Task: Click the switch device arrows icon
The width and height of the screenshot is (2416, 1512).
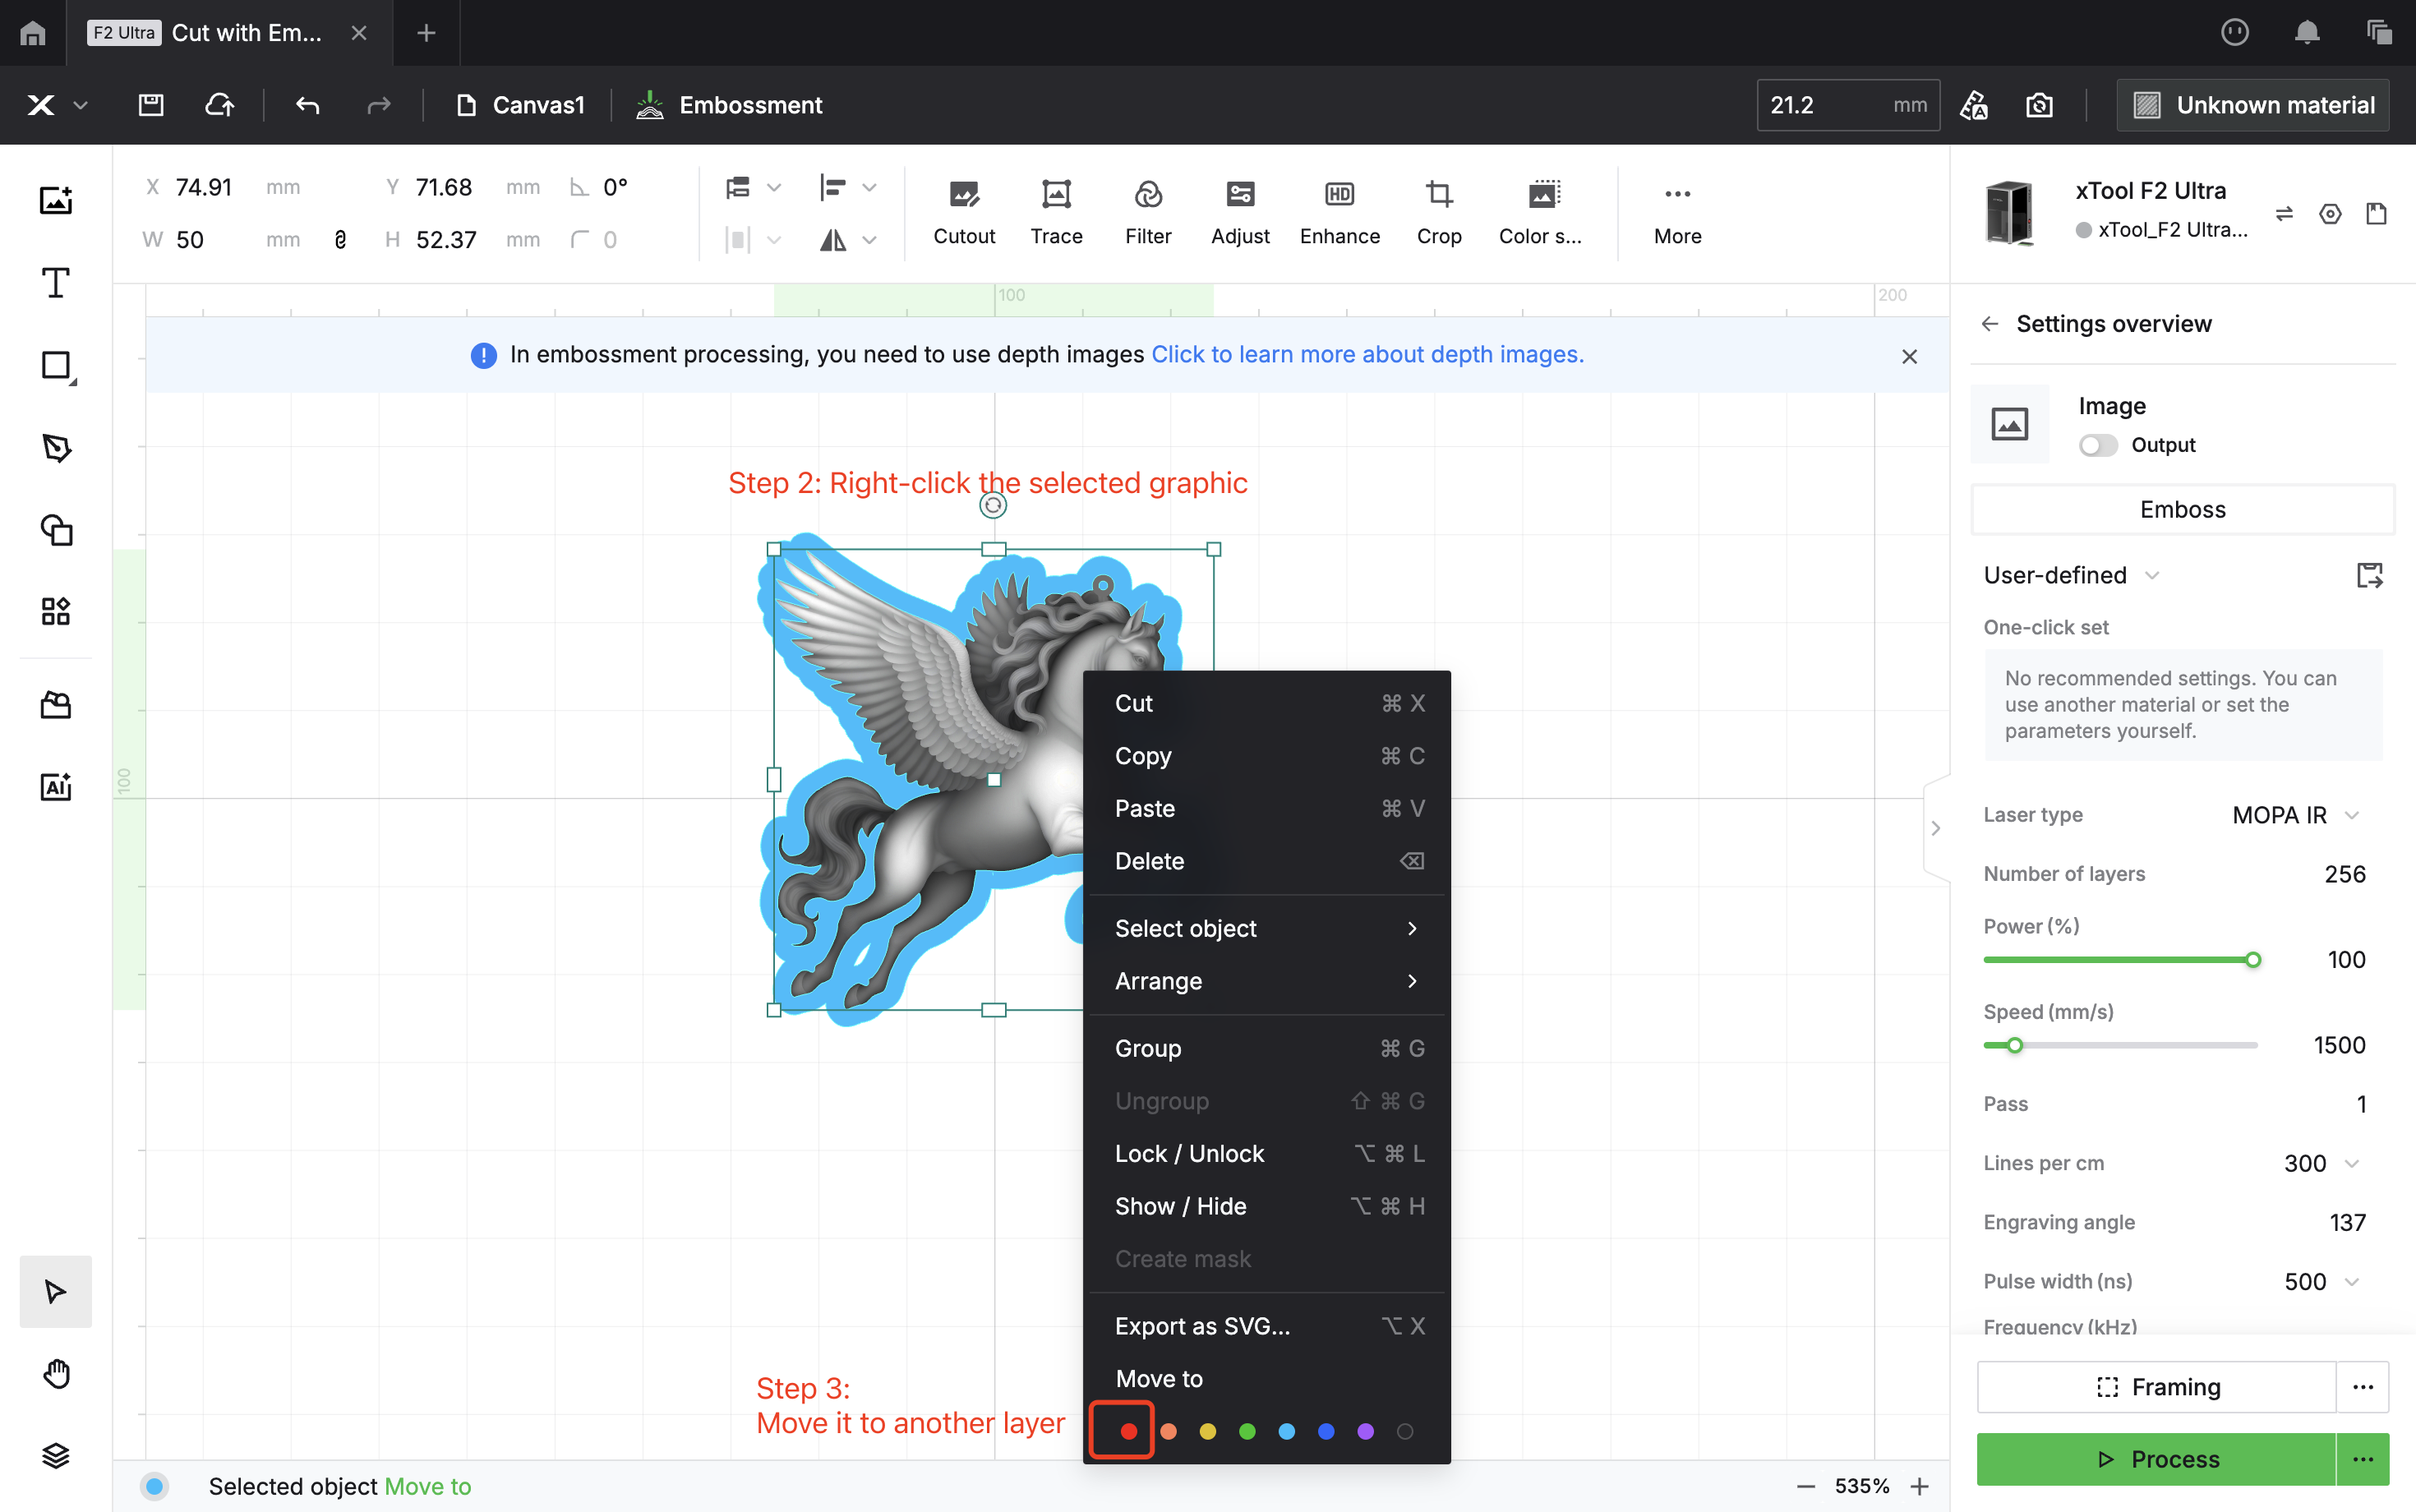Action: pyautogui.click(x=2284, y=214)
